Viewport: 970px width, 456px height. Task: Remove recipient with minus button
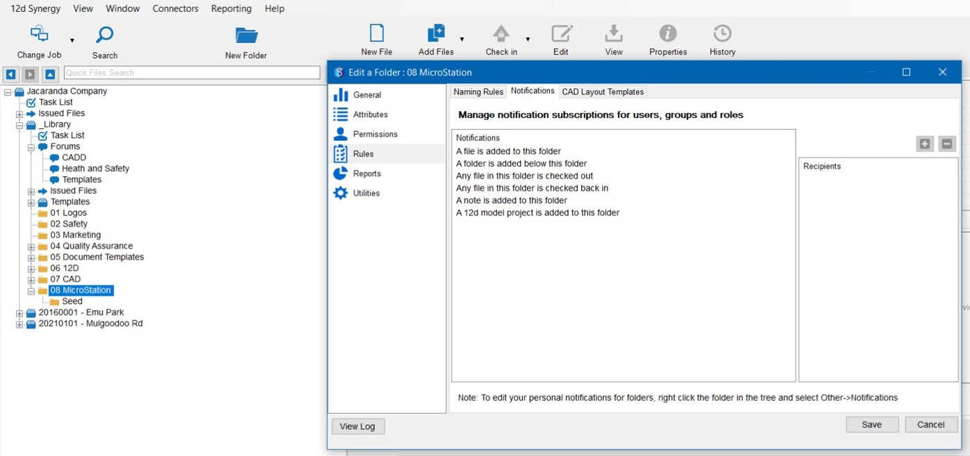946,143
